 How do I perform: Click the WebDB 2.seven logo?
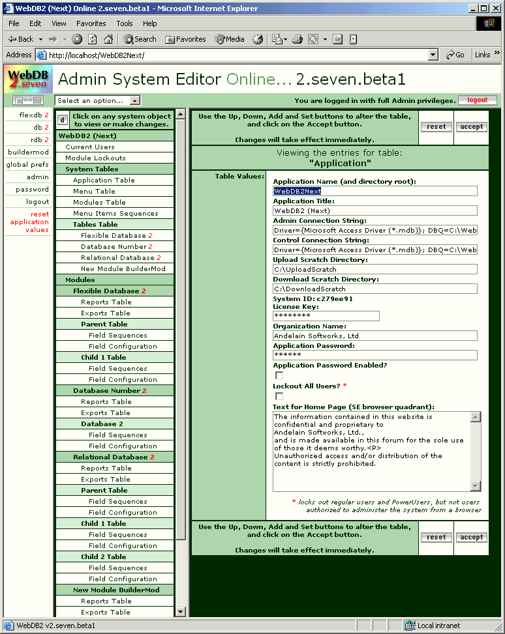28,79
